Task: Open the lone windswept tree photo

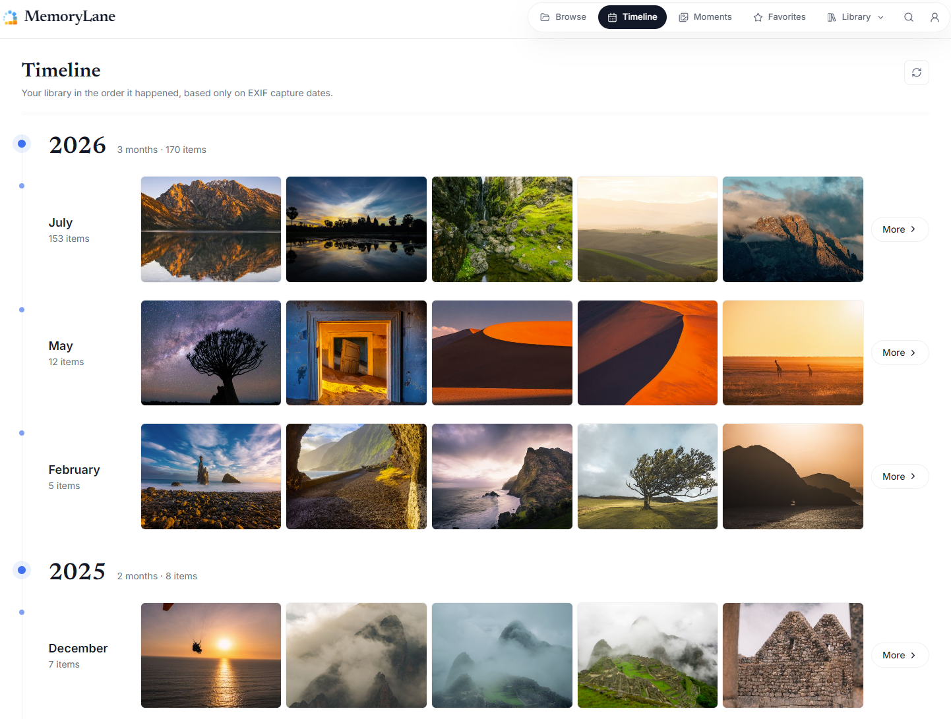Action: click(648, 476)
